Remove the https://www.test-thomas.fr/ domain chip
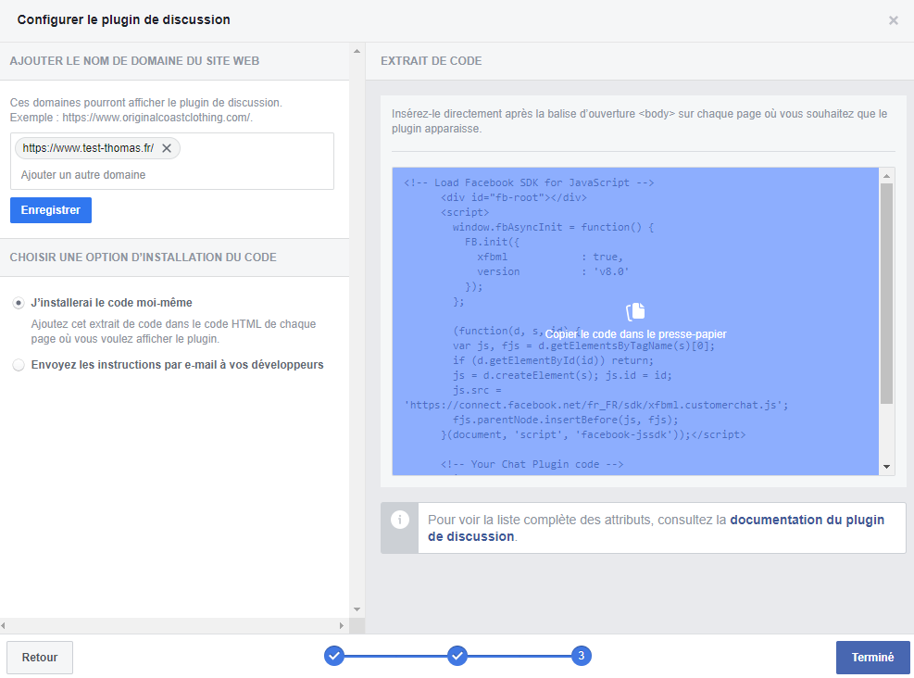The width and height of the screenshot is (914, 678). pyautogui.click(x=167, y=148)
